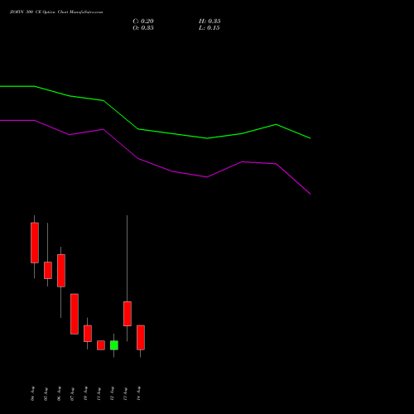This screenshot has width=414, height=414.
Task: Click the long-wick red candlestick for 13 Aug
Action: click(x=128, y=314)
